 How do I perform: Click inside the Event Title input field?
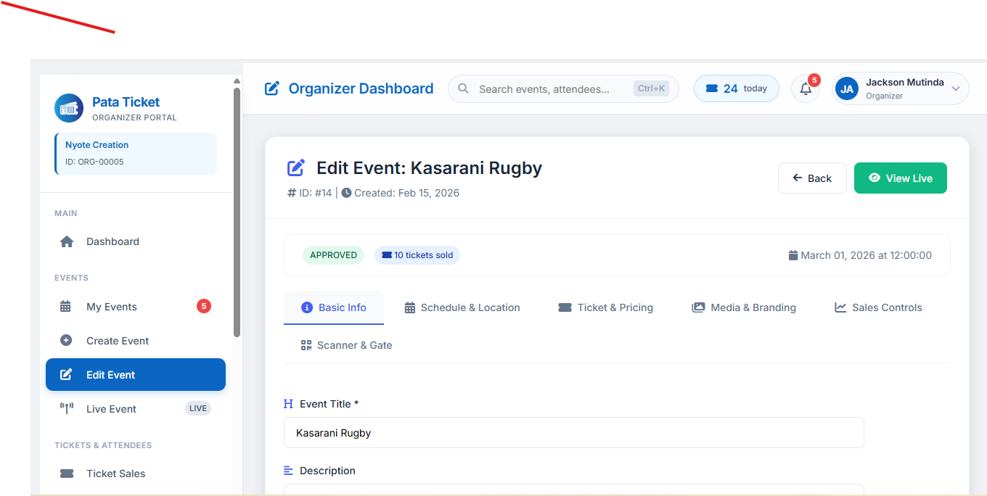click(573, 432)
